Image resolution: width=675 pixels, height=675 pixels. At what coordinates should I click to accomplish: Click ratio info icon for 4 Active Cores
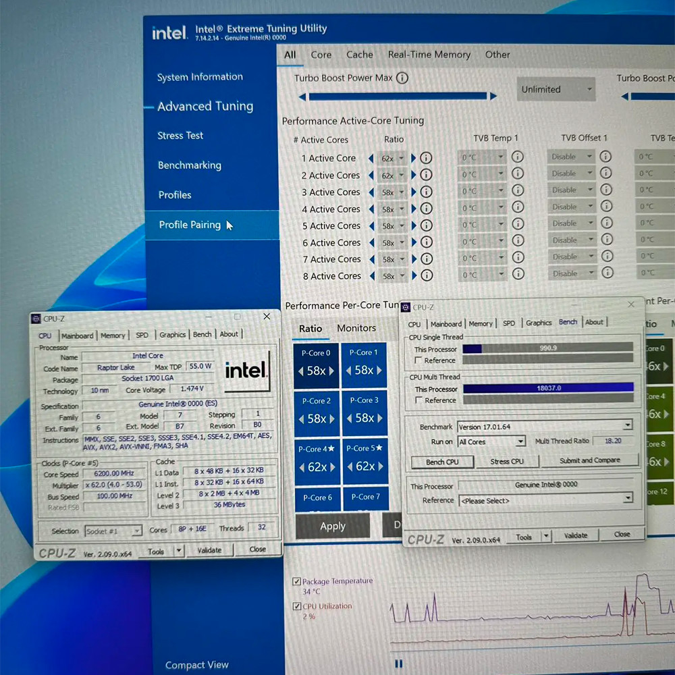(426, 209)
